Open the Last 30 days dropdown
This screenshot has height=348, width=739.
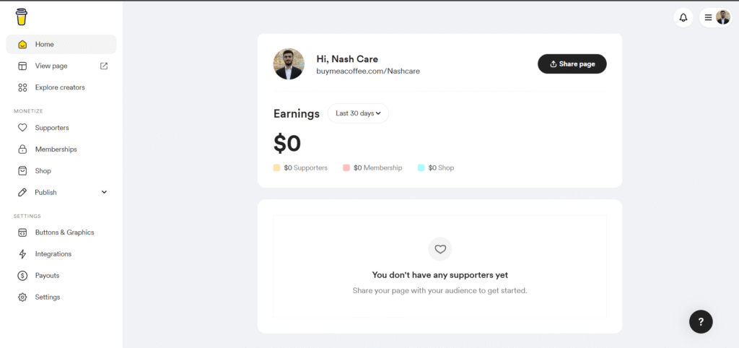click(x=358, y=113)
